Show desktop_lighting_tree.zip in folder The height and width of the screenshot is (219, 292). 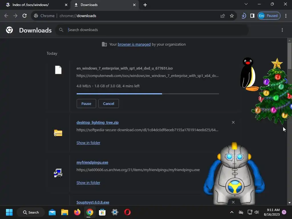click(x=88, y=143)
